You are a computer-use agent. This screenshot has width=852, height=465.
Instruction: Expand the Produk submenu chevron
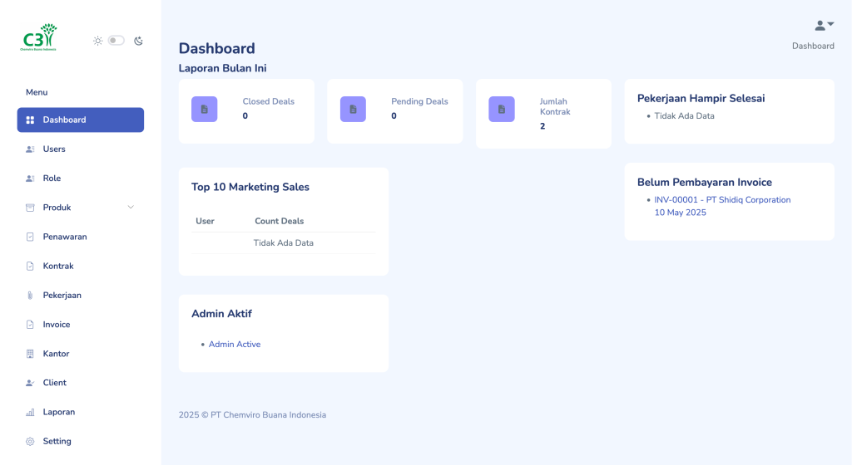coord(131,208)
